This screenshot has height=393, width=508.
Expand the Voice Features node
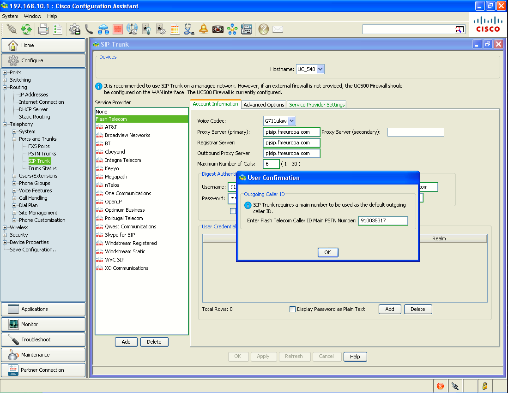(14, 191)
